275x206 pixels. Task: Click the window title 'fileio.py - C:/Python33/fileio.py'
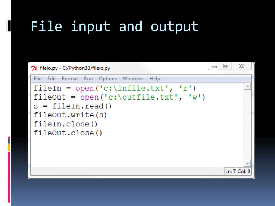[75, 68]
